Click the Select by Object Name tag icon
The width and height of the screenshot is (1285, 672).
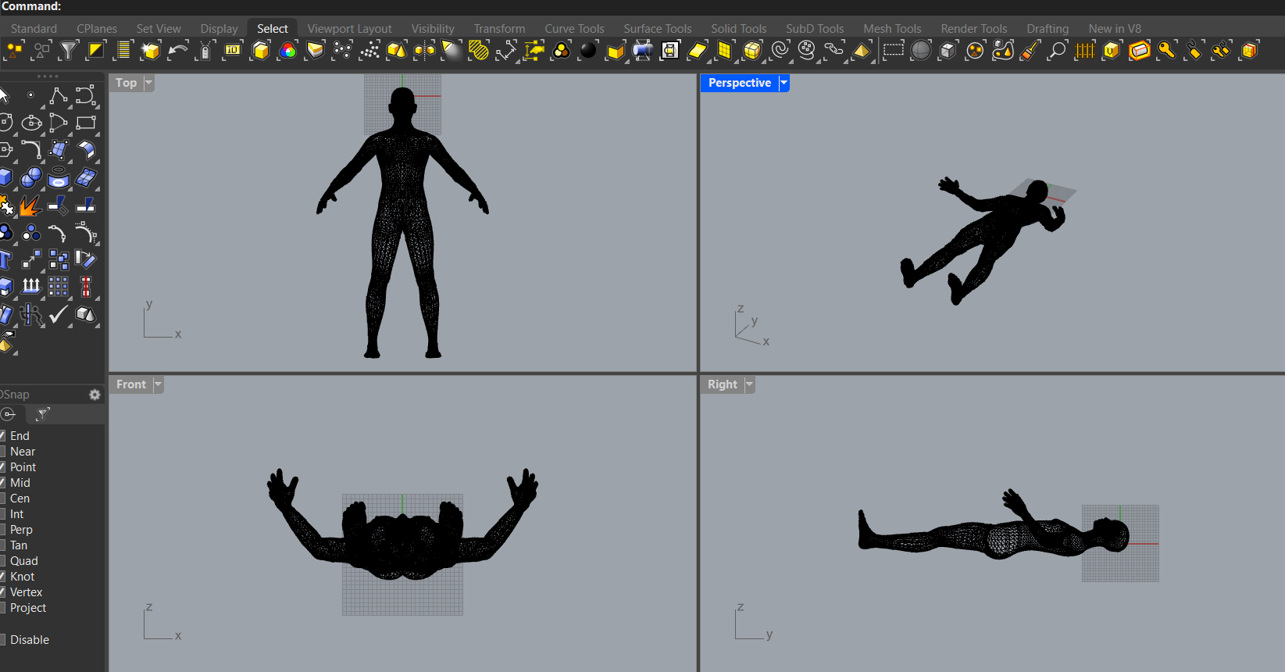pyautogui.click(x=205, y=51)
